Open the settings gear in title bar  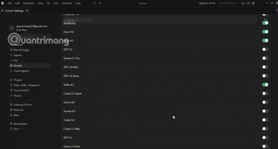[x=253, y=3]
